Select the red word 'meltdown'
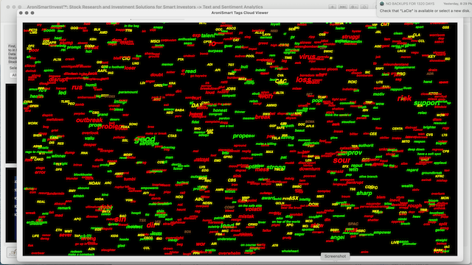This screenshot has height=265, width=472. [x=55, y=119]
